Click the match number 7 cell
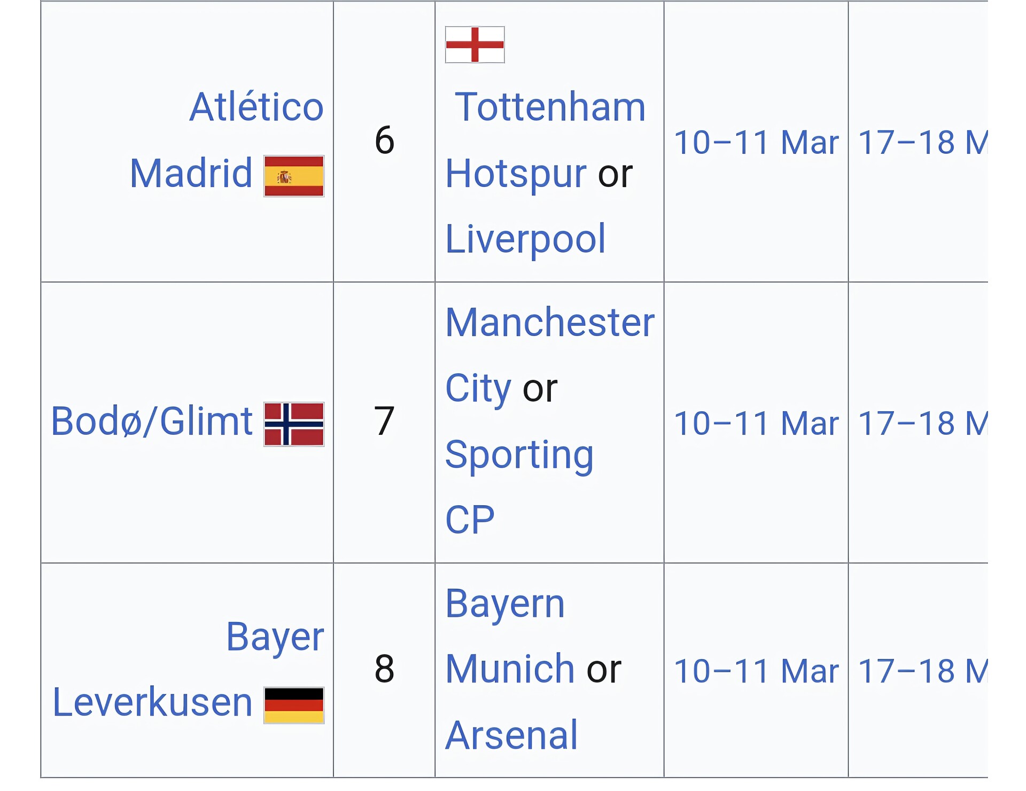Viewport: 1026px width, 791px height. click(384, 421)
